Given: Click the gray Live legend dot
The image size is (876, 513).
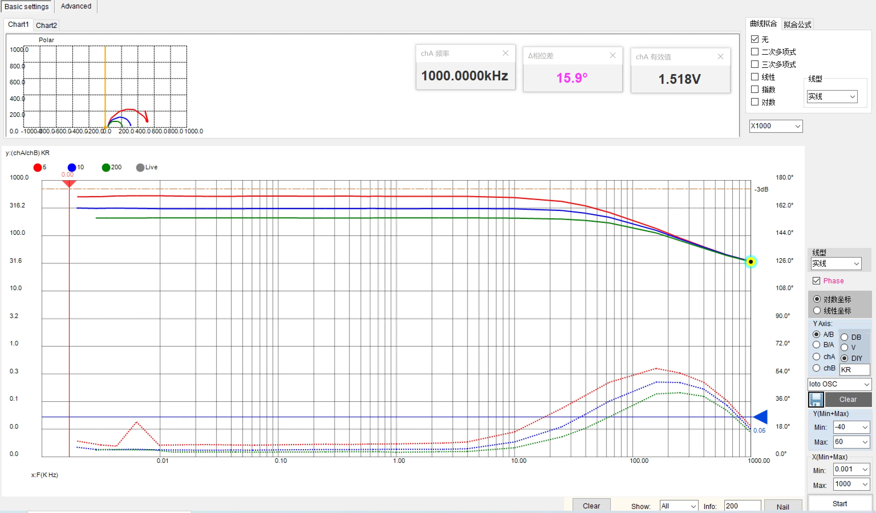Looking at the screenshot, I should pos(140,167).
